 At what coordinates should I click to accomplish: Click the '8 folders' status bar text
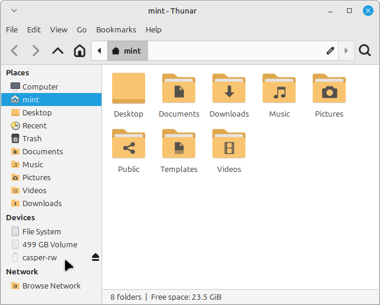pos(126,297)
